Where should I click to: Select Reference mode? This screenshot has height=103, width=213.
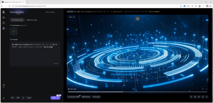32,20
